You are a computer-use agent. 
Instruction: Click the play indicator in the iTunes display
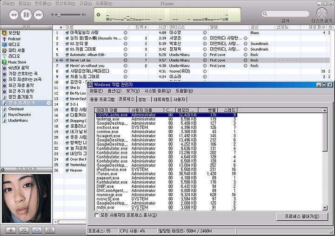[x=98, y=15]
